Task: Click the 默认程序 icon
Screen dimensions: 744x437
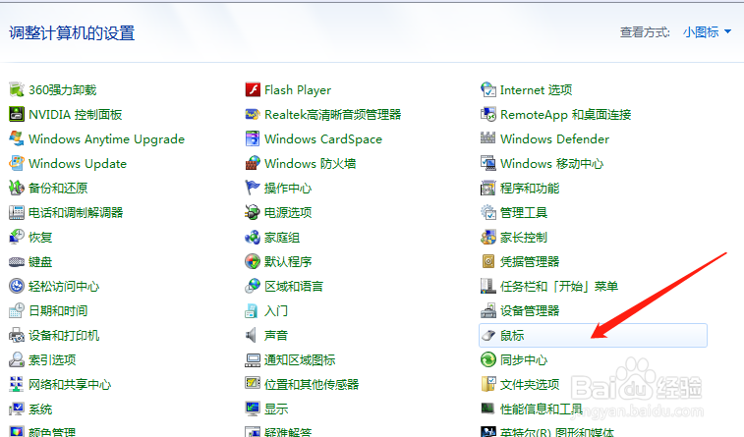Action: pos(253,261)
